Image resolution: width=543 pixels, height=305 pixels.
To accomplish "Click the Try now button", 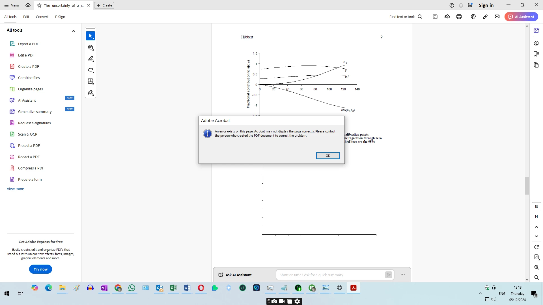I will coord(40,269).
